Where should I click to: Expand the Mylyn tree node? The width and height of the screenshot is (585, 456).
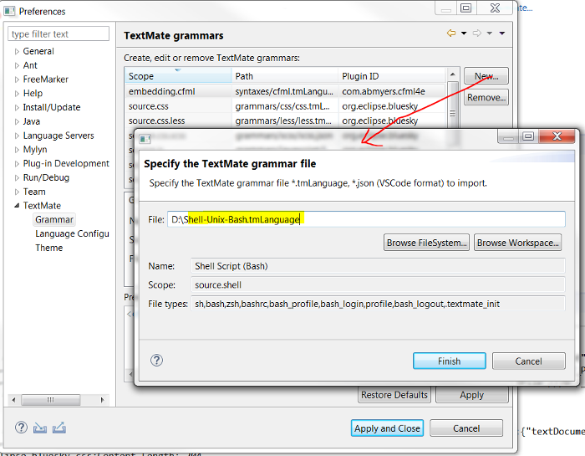click(x=17, y=150)
